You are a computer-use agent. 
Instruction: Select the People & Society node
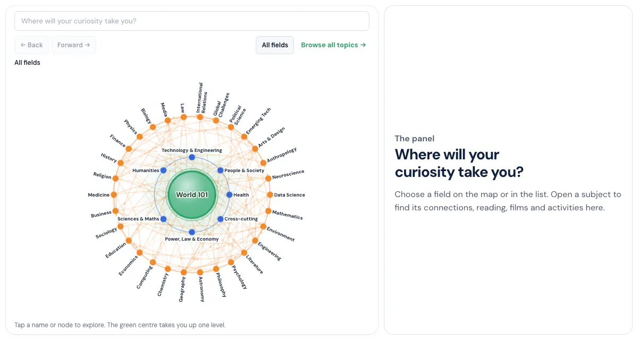coord(220,171)
